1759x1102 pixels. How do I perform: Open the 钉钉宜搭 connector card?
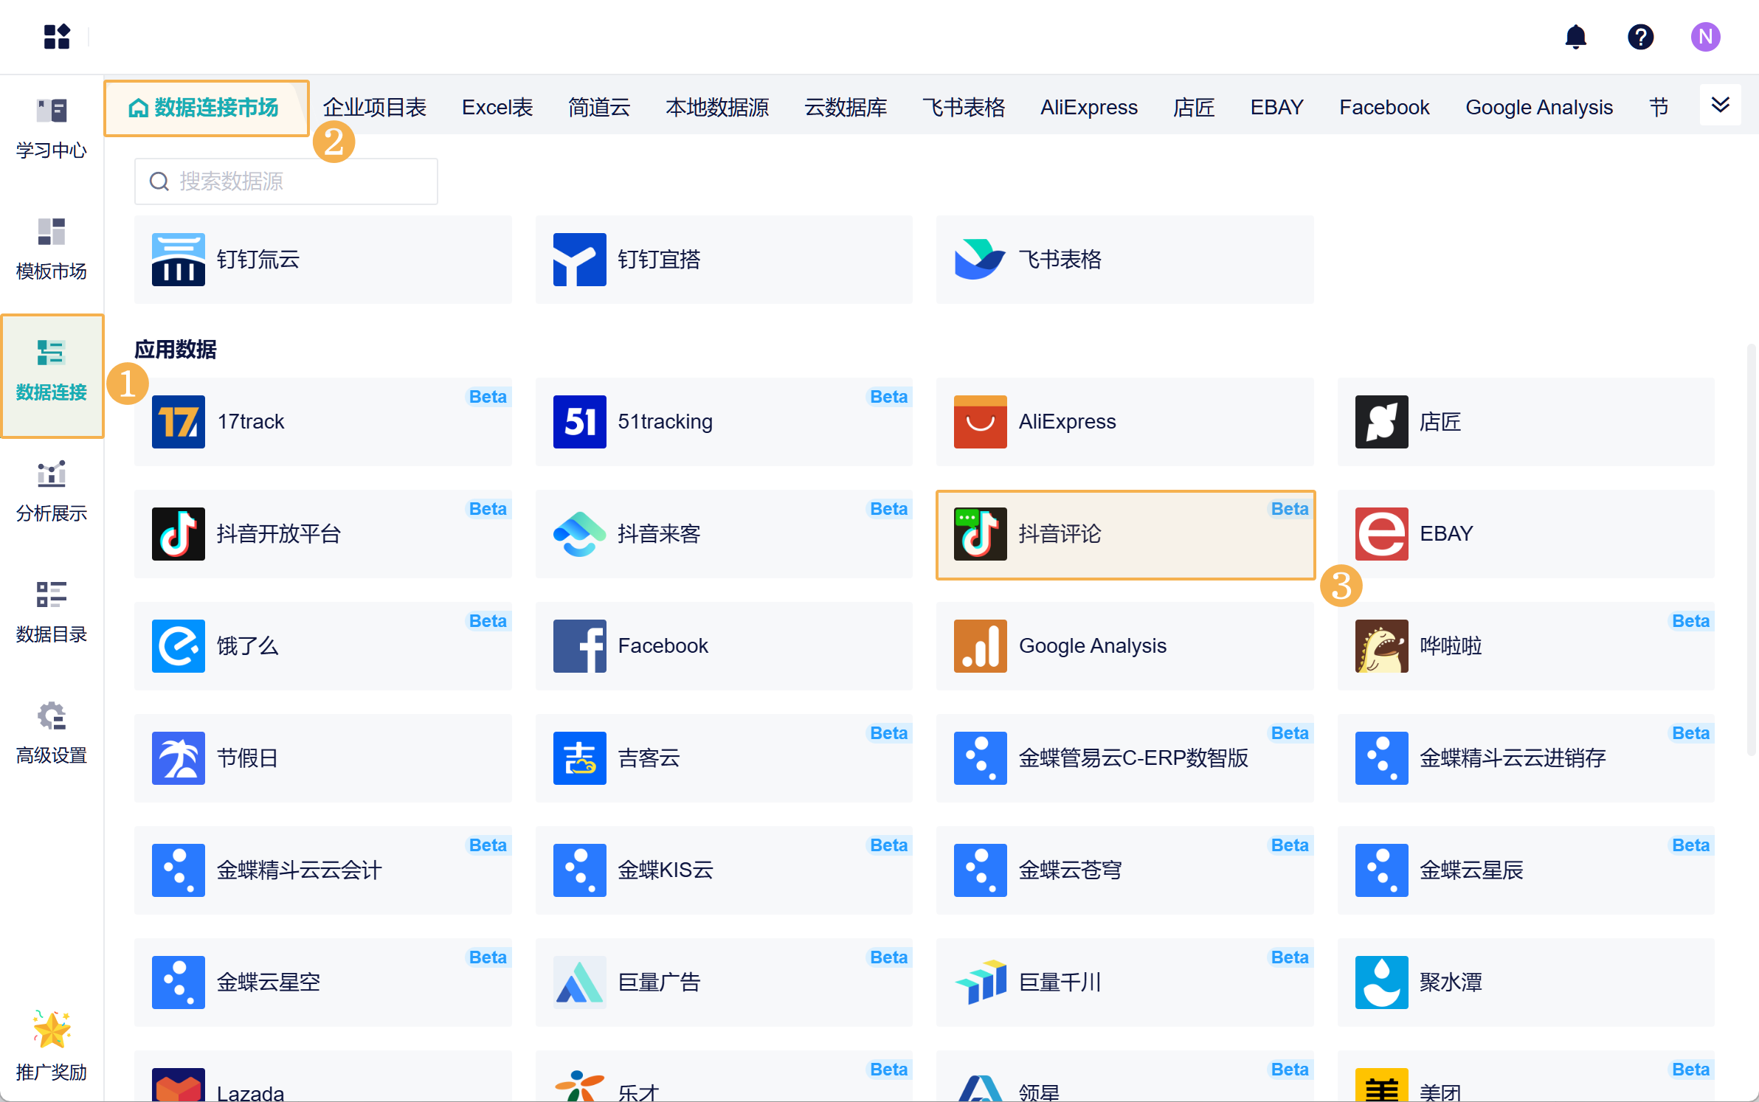click(x=723, y=260)
